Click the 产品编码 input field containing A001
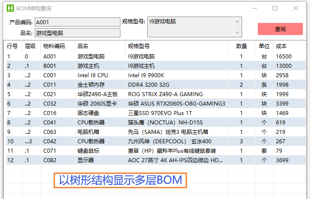The width and height of the screenshot is (311, 199). coord(78,22)
